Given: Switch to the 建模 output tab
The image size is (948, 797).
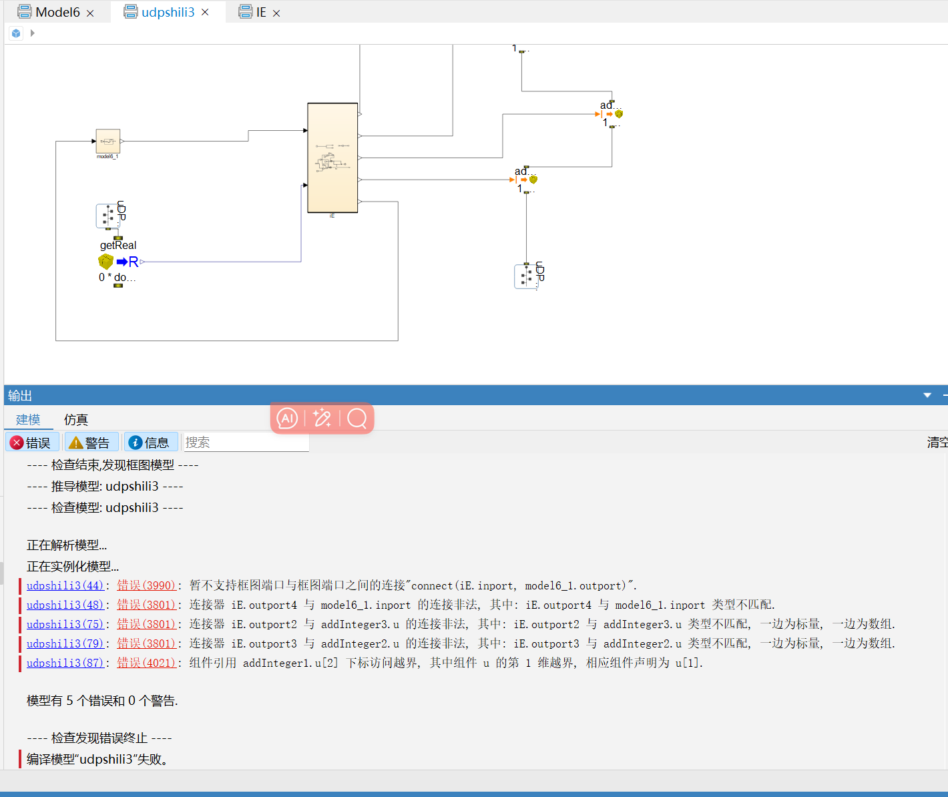Looking at the screenshot, I should 28,419.
